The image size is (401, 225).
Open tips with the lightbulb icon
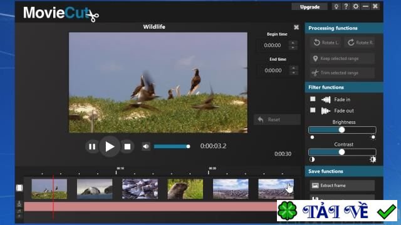tap(336, 7)
